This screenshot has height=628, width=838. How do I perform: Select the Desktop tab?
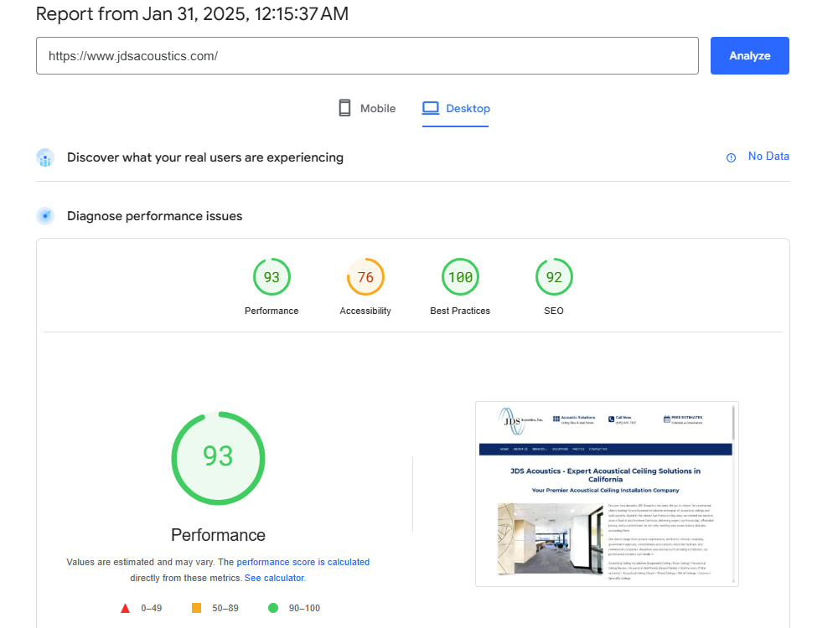456,108
